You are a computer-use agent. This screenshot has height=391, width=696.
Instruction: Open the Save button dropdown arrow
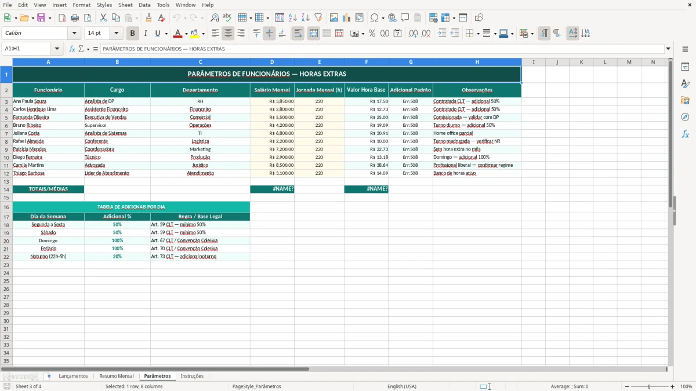click(49, 18)
